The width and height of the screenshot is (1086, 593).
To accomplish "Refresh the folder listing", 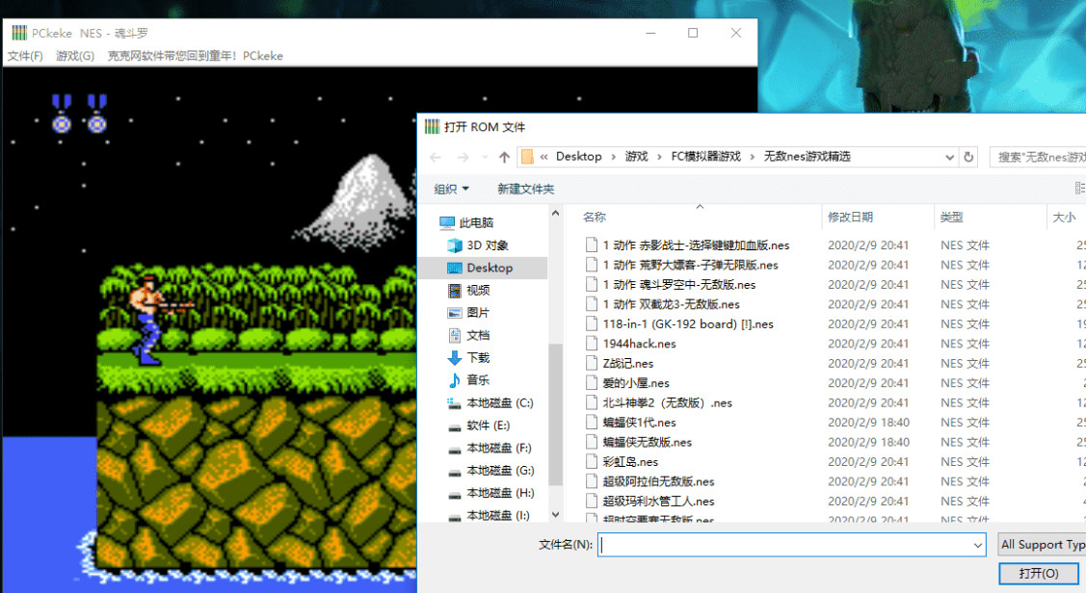I will point(968,157).
